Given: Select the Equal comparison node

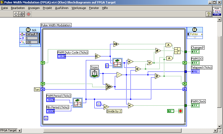Looking at the screenshot, I should (138, 69).
